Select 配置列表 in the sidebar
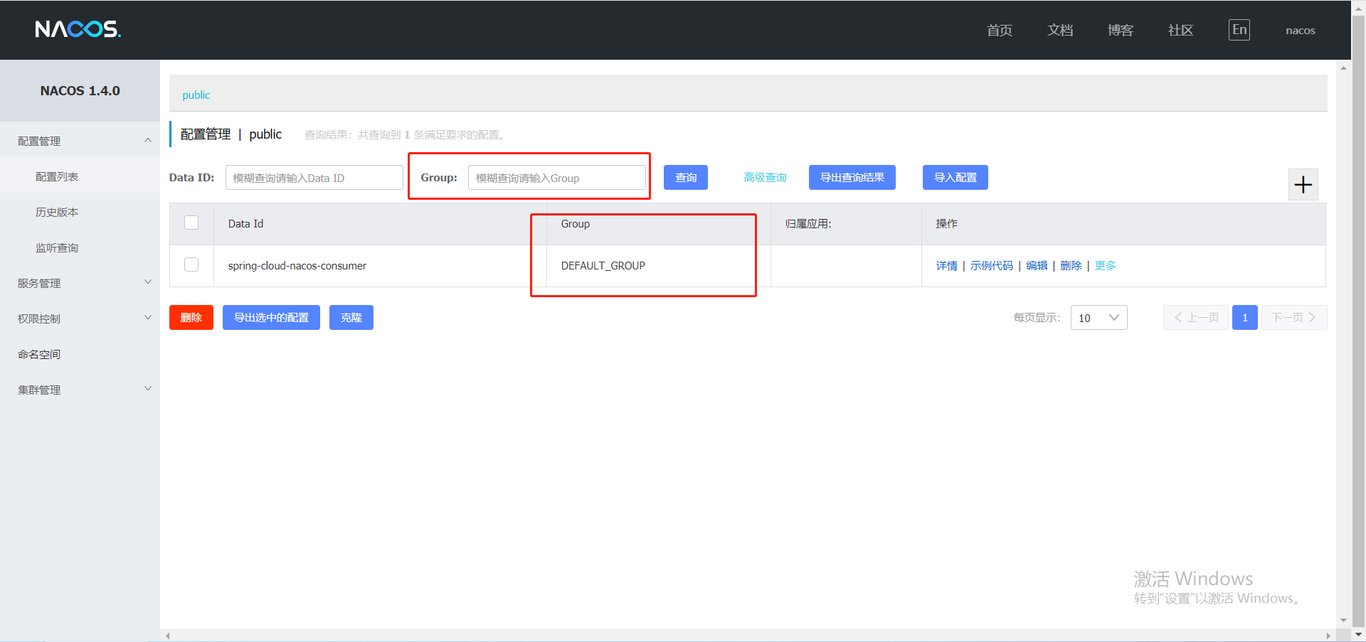This screenshot has width=1366, height=642. point(80,176)
